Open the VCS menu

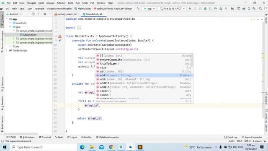click(x=92, y=3)
